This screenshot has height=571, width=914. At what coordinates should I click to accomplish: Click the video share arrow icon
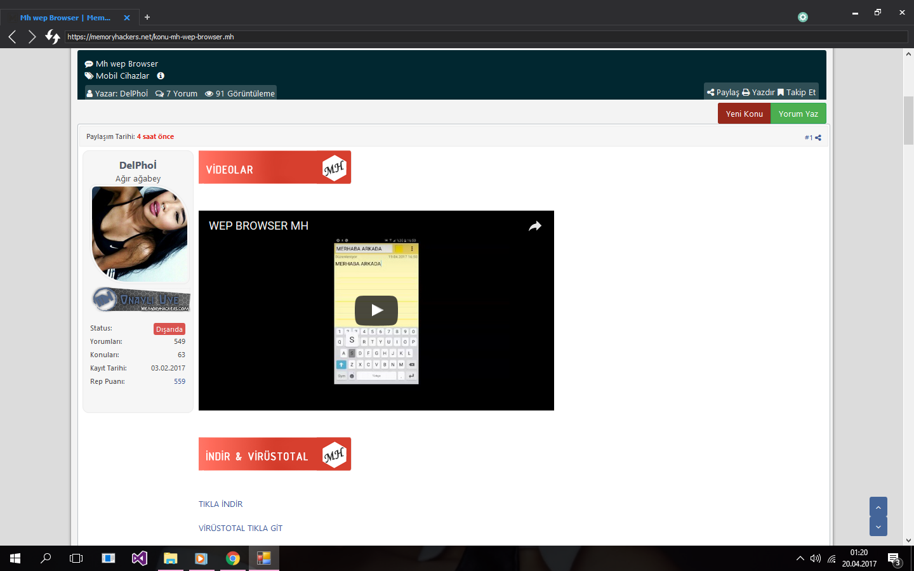[x=535, y=226]
